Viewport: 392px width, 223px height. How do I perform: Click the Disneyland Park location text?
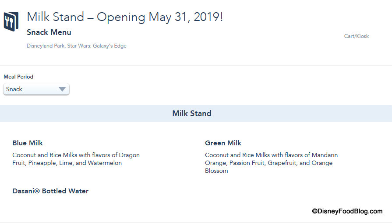[x=45, y=46]
